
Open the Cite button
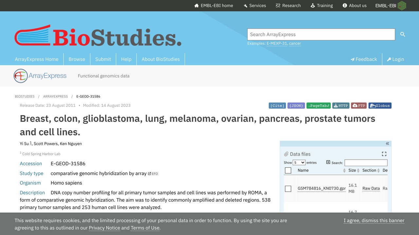point(277,105)
